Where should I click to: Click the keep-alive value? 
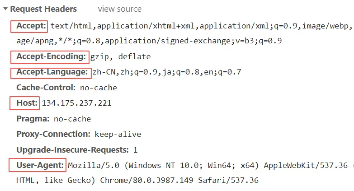[x=118, y=135]
